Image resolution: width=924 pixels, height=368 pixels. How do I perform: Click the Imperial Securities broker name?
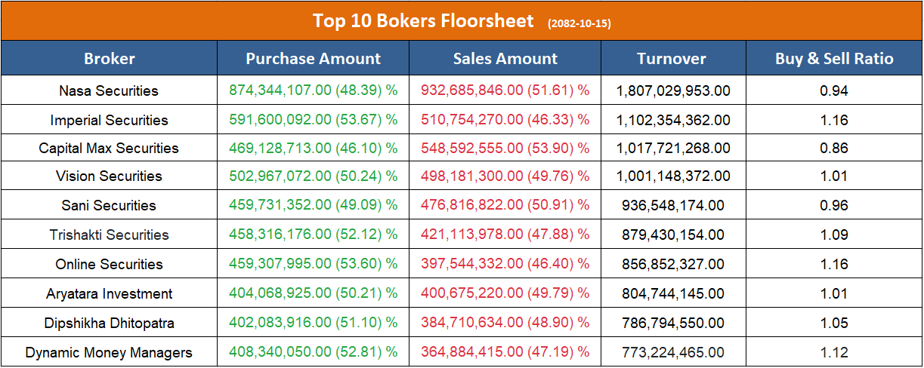click(x=109, y=121)
